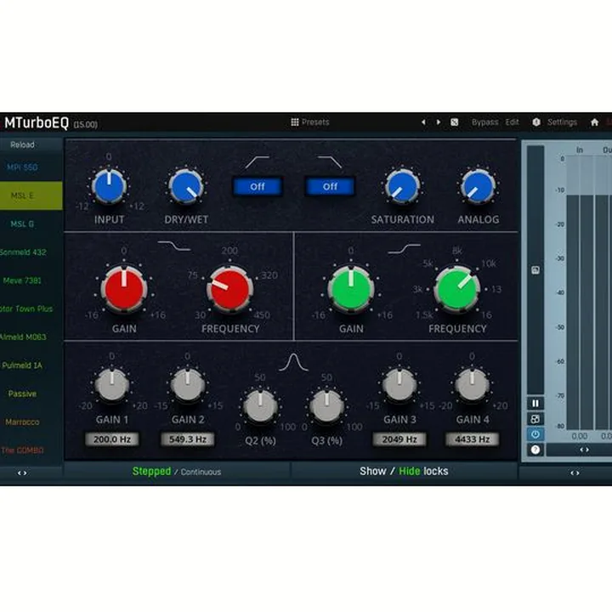Open GAIN 4 frequency 4433 Hz selector

(x=473, y=439)
